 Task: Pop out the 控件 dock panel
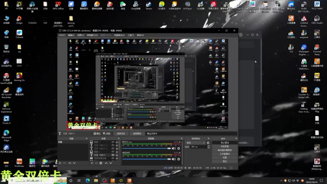click(x=236, y=139)
